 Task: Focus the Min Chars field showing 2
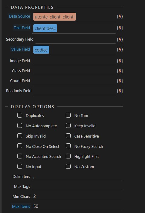[78, 196]
